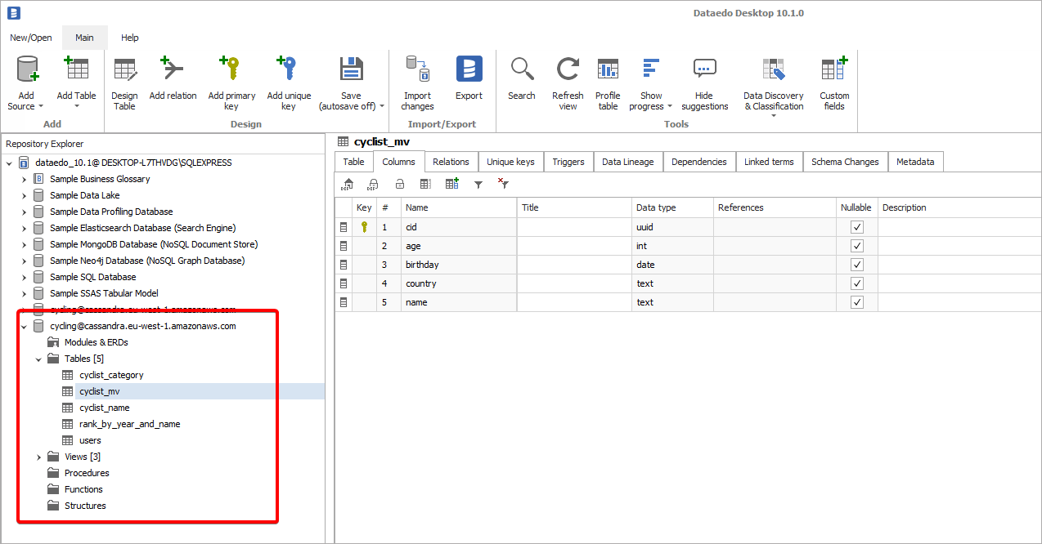
Task: Open the Help menu
Action: 129,38
